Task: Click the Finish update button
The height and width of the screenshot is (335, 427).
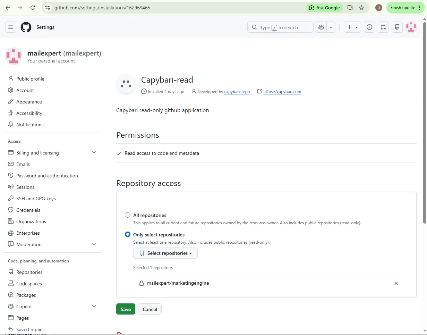Action: pyautogui.click(x=405, y=8)
